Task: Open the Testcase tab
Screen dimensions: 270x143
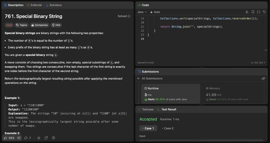Action: (x=146, y=110)
